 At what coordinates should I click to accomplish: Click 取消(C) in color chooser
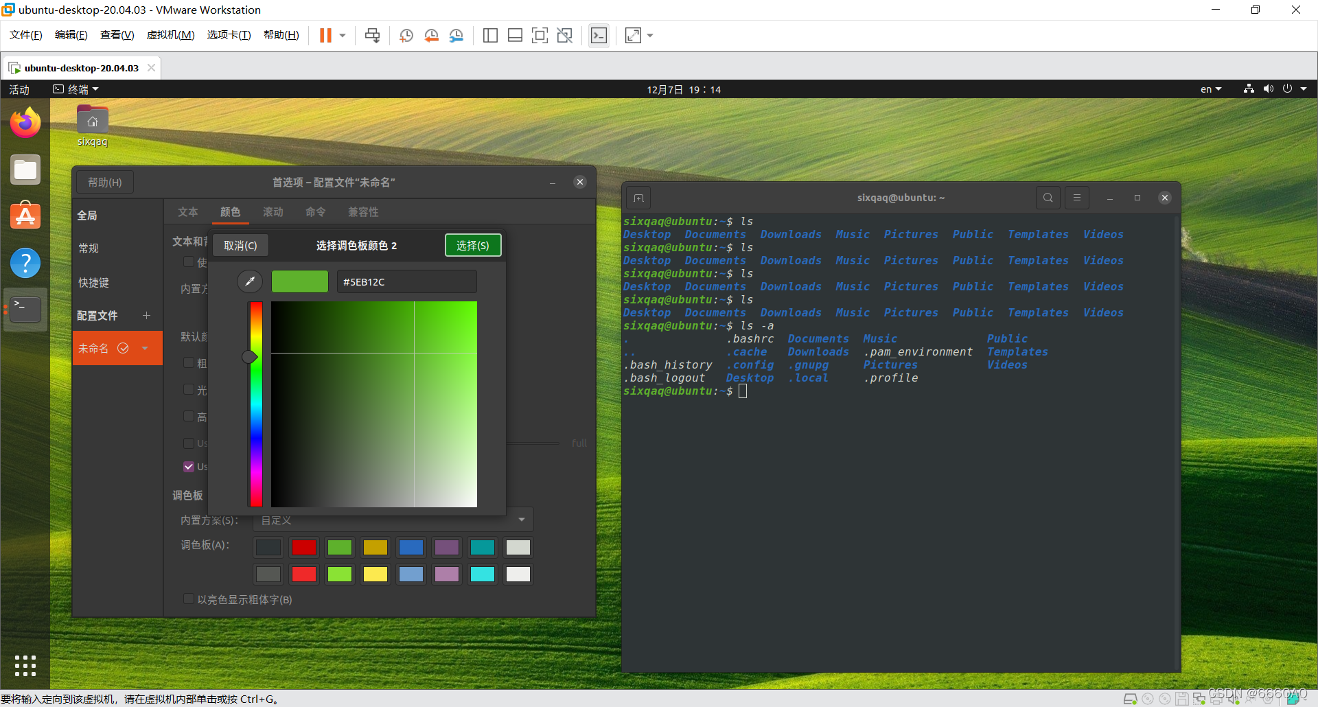(x=240, y=246)
